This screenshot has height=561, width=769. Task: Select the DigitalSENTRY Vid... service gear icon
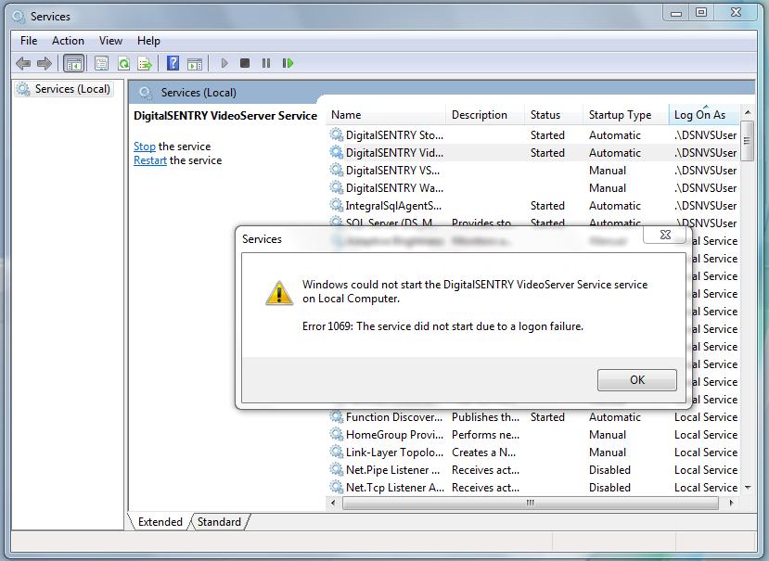coord(337,152)
